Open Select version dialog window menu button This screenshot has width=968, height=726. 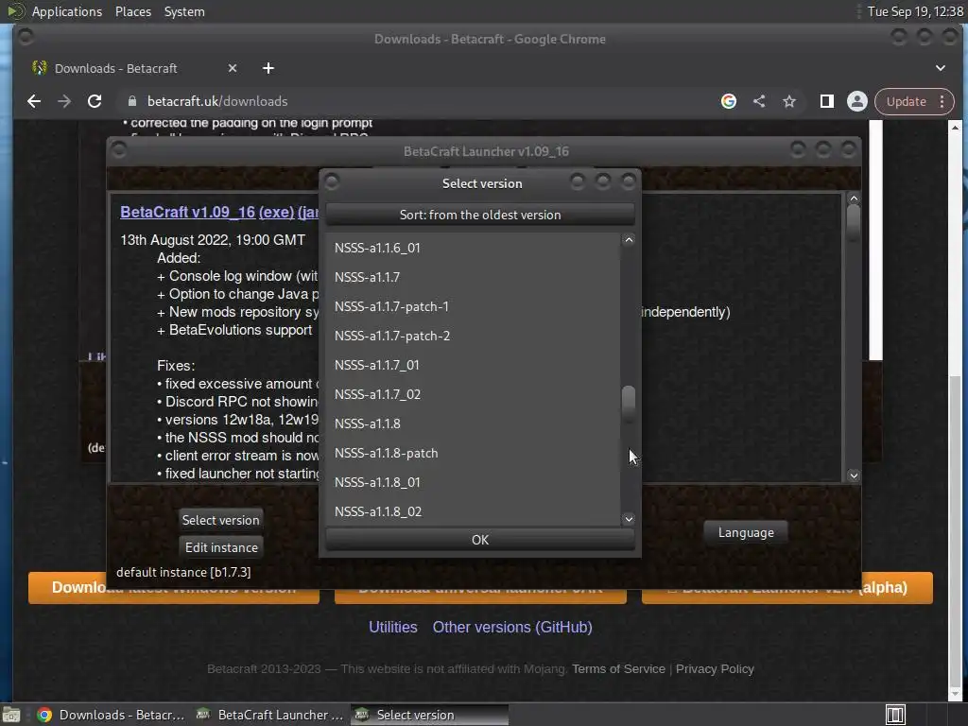coord(332,182)
